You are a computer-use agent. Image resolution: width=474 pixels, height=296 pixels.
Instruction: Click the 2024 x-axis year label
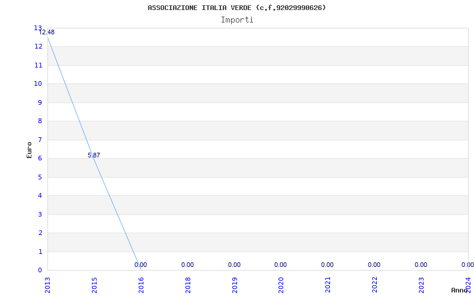468,285
